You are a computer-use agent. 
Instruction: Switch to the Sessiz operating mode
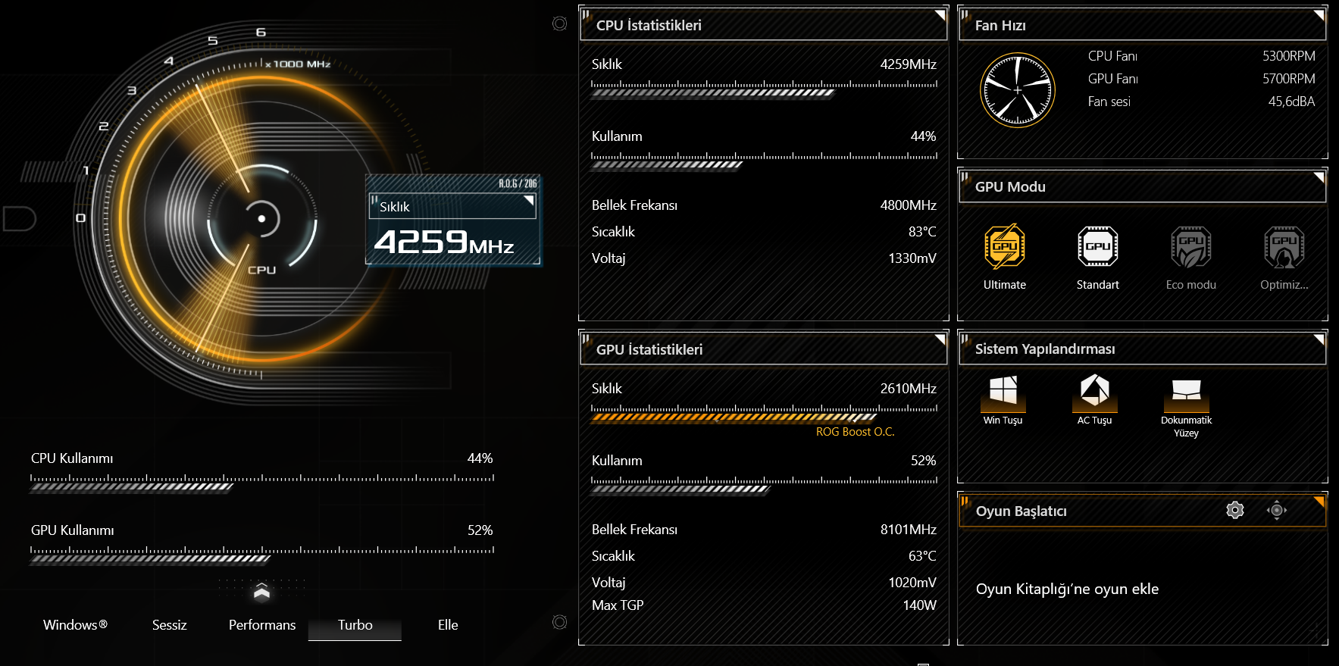tap(169, 625)
